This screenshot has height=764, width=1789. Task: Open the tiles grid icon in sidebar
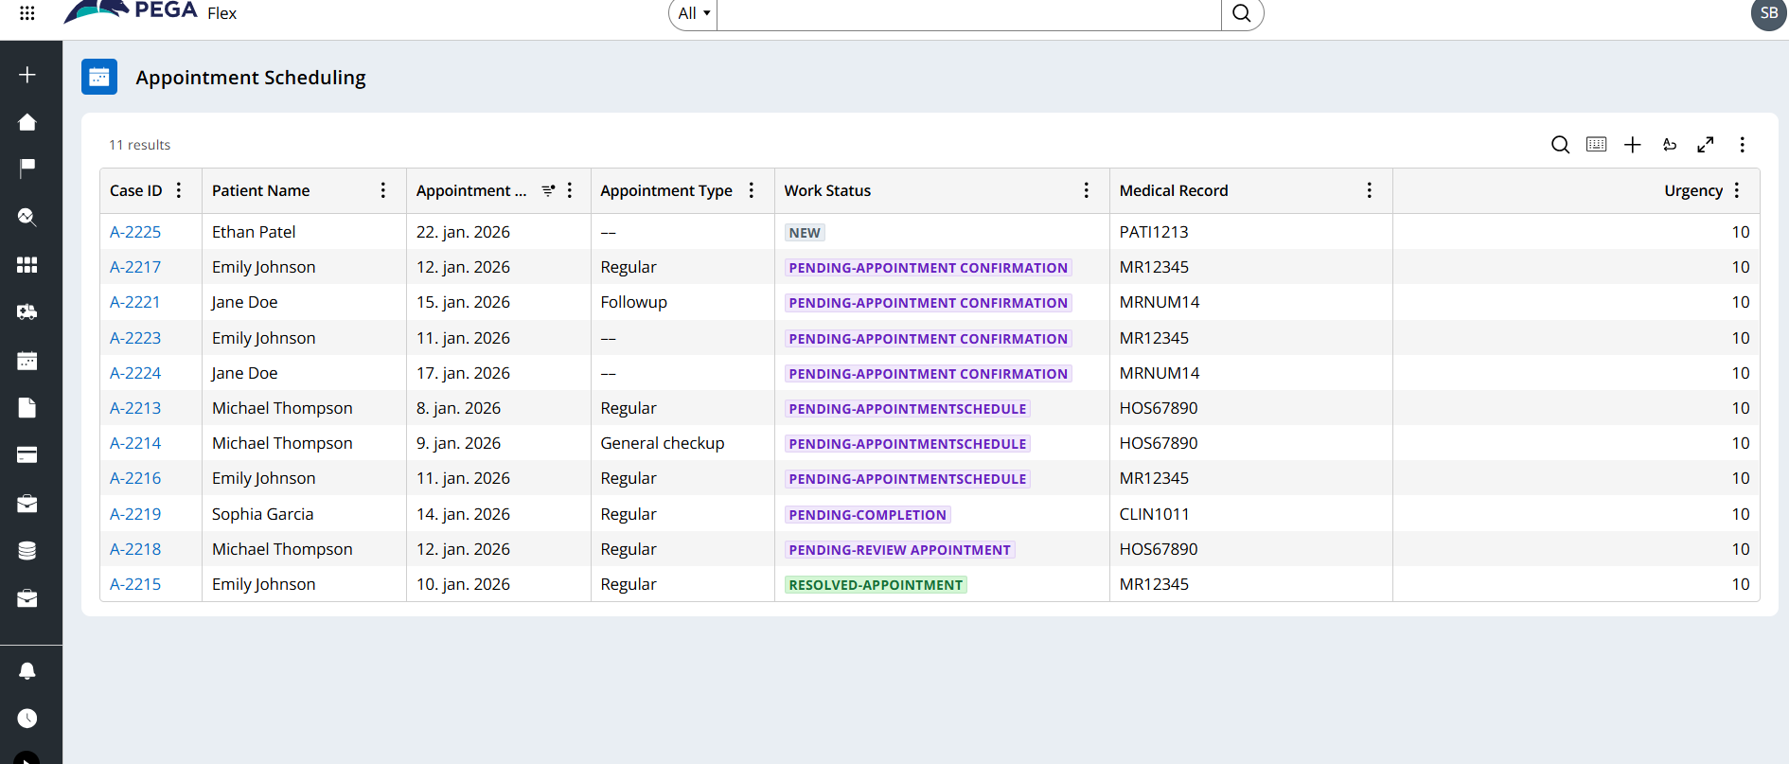coord(27,265)
